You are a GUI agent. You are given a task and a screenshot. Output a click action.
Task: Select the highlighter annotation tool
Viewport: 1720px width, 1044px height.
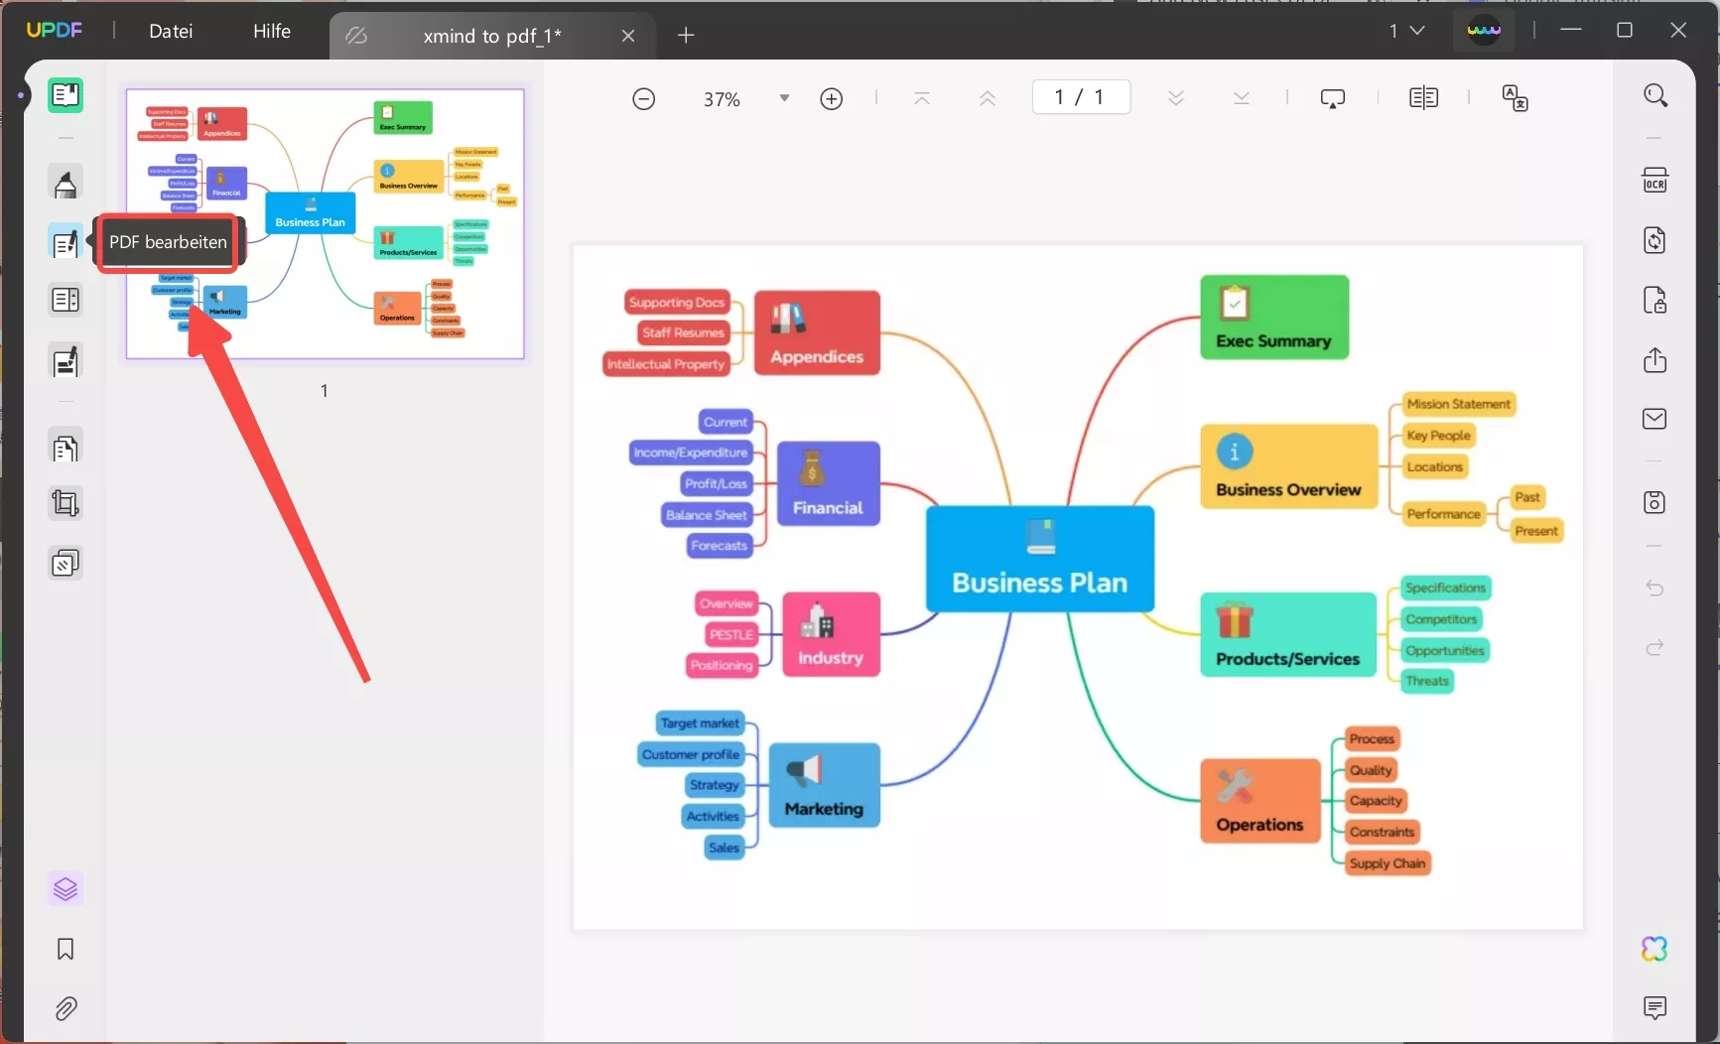coord(66,184)
